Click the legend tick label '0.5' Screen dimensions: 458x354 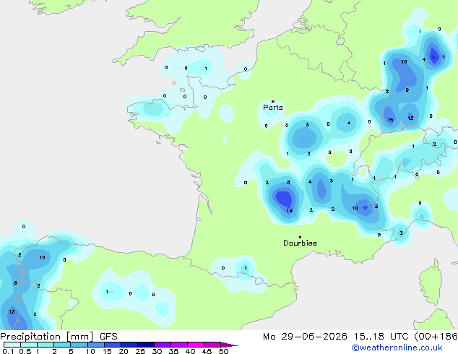click(25, 351)
